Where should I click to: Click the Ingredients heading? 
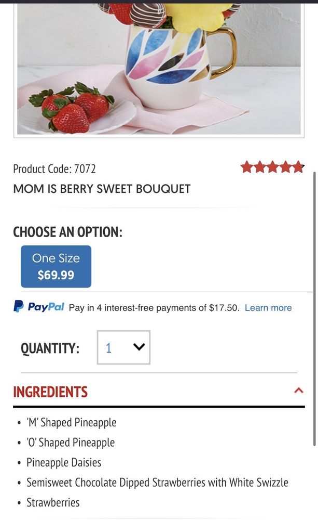pos(50,392)
